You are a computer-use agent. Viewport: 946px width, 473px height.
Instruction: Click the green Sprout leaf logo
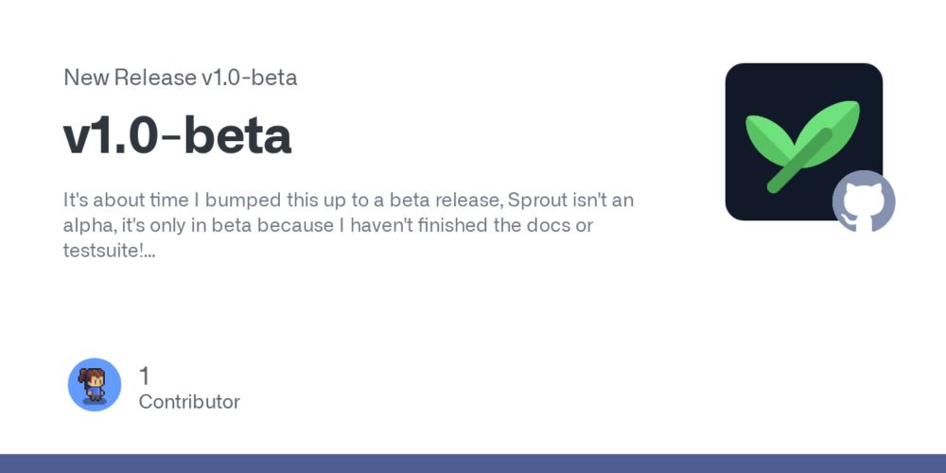(x=803, y=146)
